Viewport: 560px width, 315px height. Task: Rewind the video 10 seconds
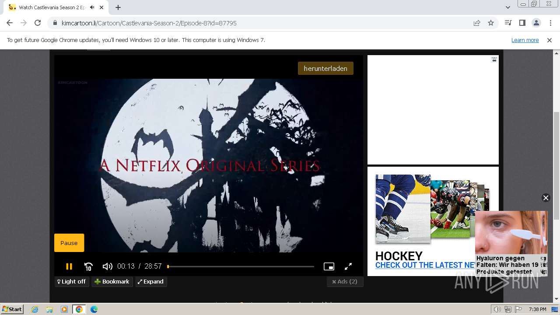point(88,266)
